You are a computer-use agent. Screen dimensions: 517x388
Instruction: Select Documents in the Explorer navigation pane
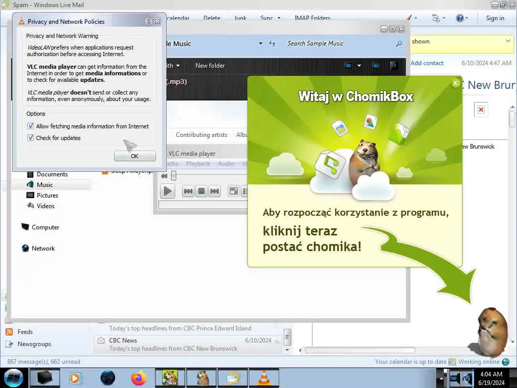click(52, 174)
